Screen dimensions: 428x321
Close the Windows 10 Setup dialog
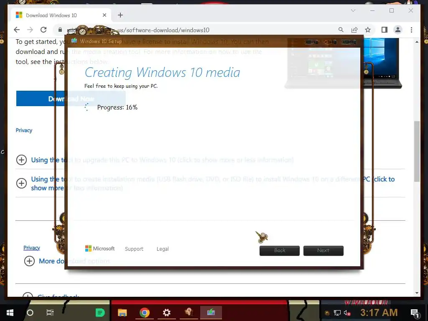pos(349,42)
